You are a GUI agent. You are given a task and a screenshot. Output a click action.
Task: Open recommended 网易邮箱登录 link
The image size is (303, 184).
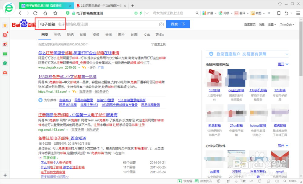[84, 100]
